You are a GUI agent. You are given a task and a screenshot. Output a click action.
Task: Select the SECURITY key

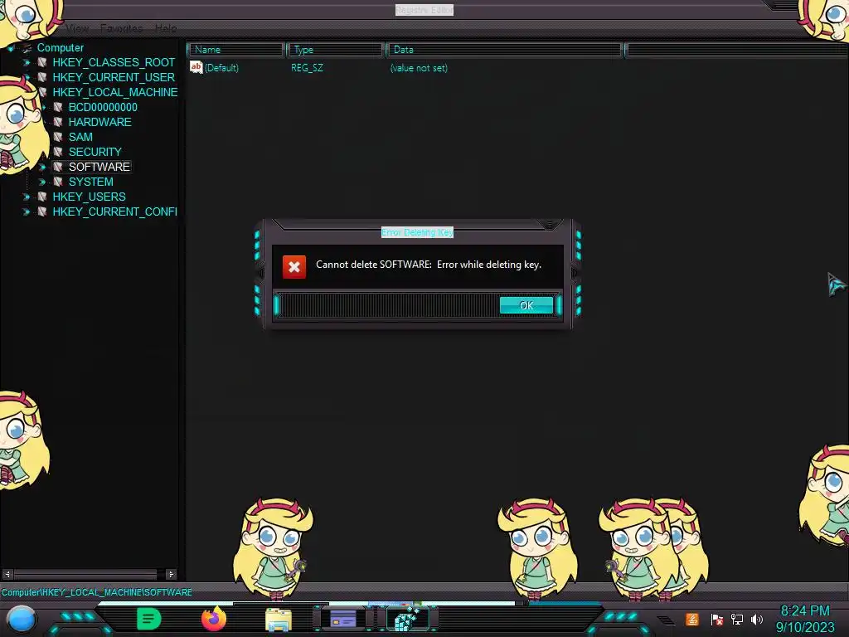pyautogui.click(x=95, y=152)
